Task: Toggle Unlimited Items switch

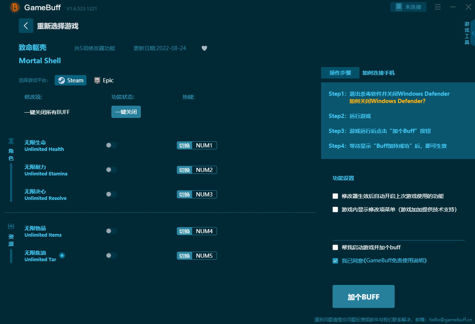Action: [111, 231]
